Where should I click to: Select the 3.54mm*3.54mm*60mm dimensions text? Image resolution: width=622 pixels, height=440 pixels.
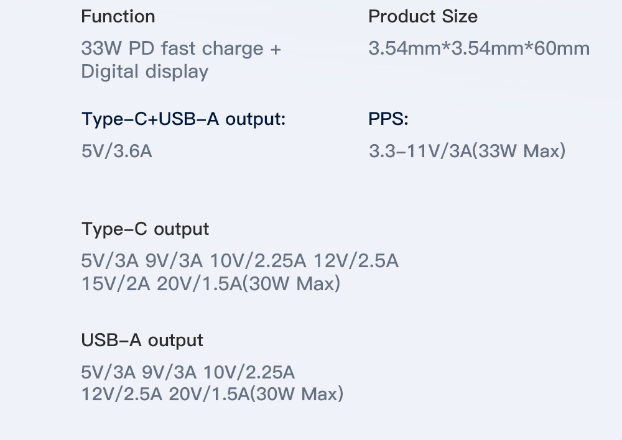pyautogui.click(x=479, y=48)
